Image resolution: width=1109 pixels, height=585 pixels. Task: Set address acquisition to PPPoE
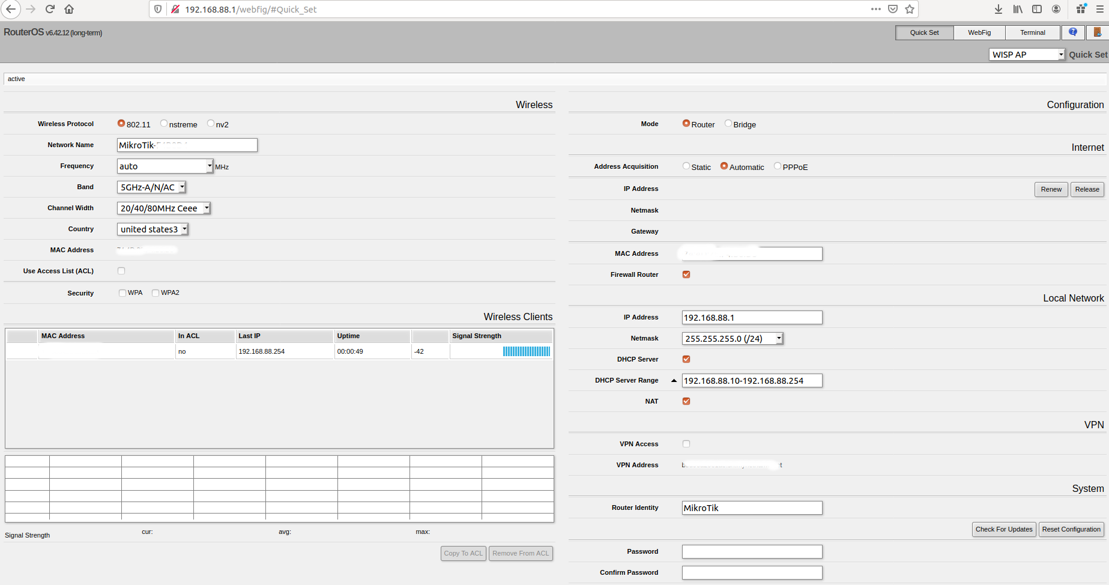(778, 166)
